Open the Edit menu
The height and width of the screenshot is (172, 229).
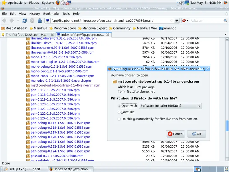[x=13, y=14]
